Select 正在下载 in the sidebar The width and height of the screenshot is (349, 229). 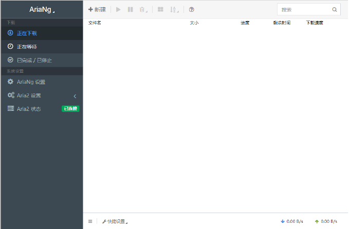point(27,33)
